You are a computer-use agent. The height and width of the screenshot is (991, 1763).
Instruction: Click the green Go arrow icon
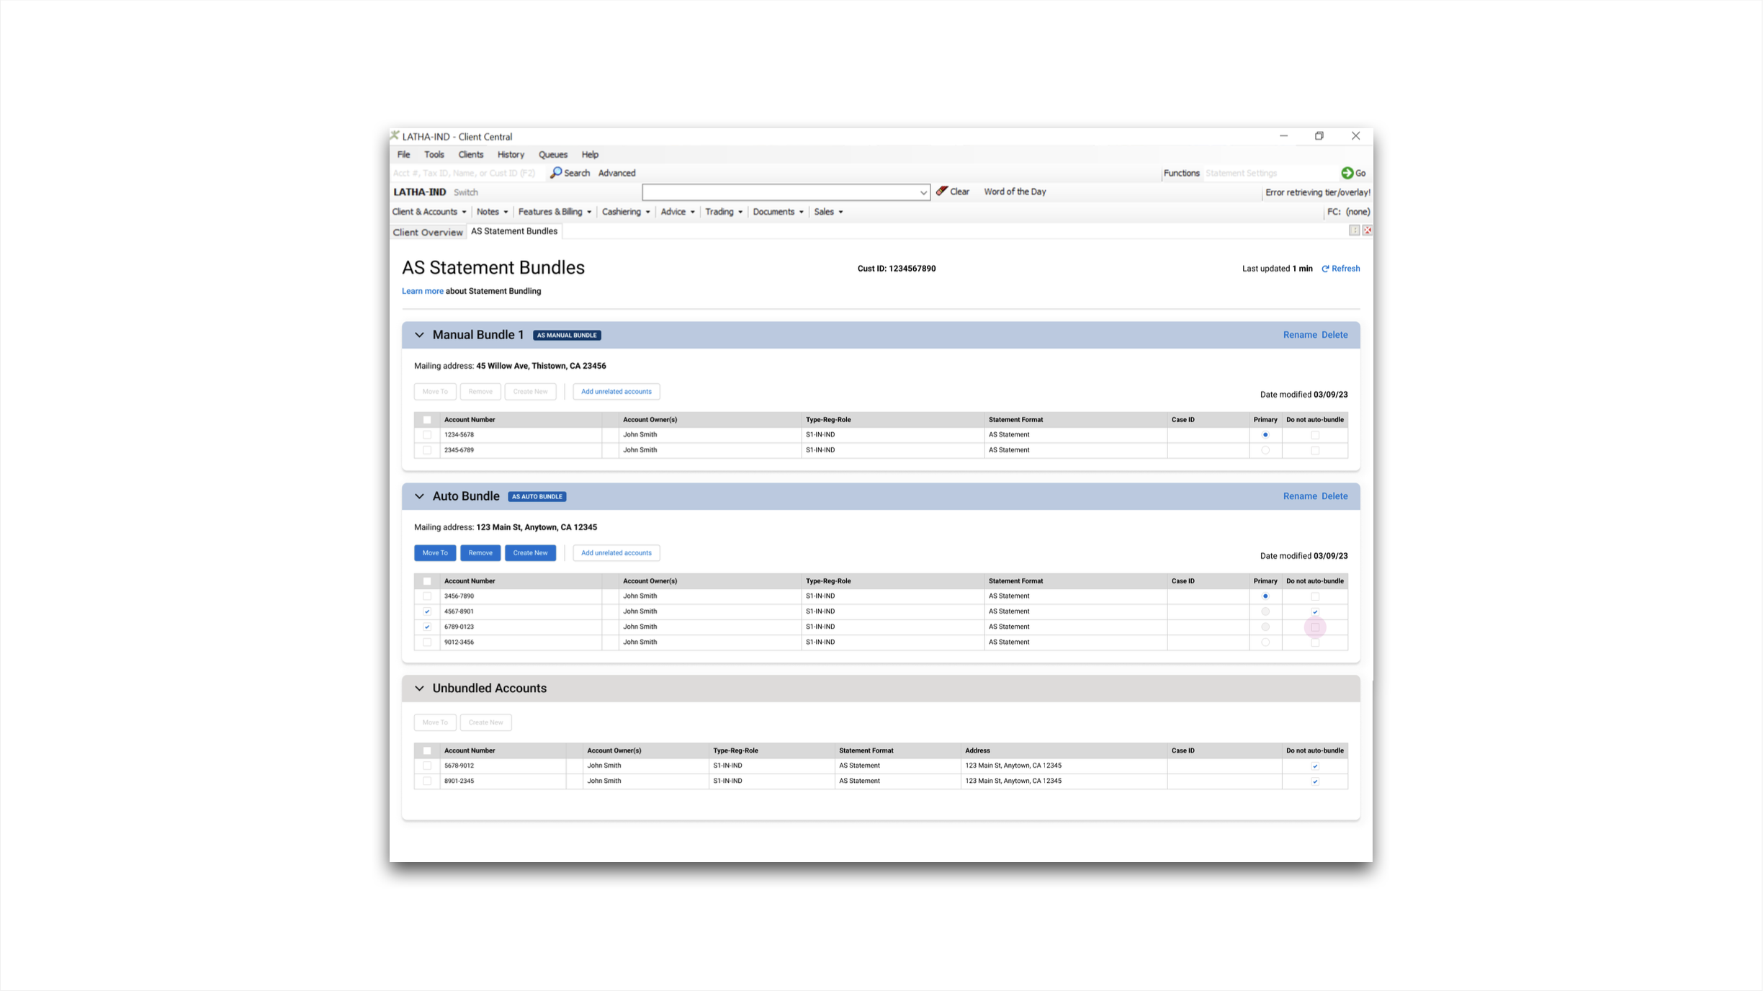pos(1347,173)
